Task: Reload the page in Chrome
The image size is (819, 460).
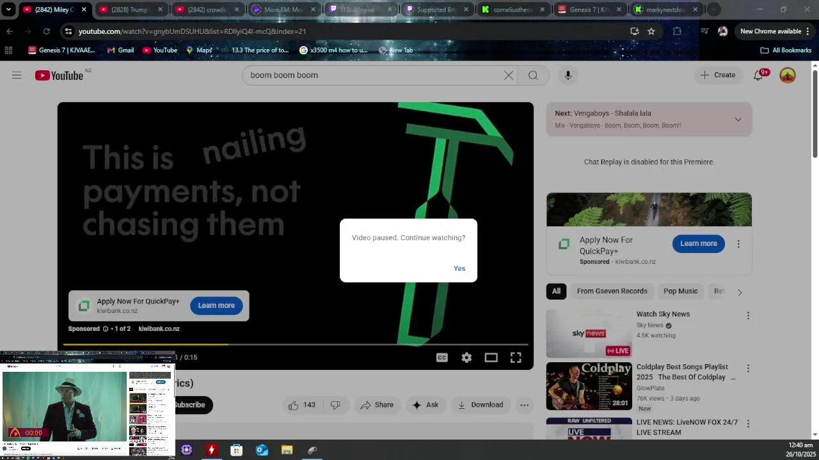Action: (x=46, y=31)
